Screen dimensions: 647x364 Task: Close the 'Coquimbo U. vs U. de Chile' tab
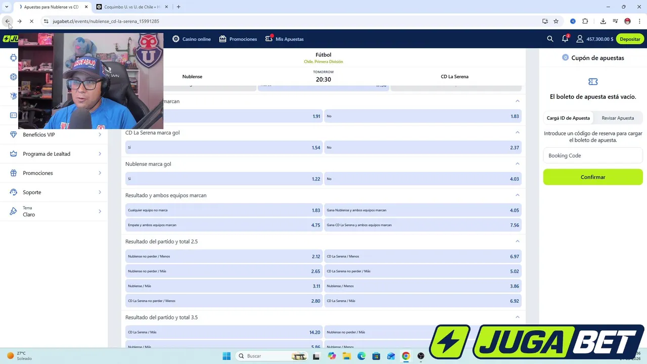coord(166,7)
